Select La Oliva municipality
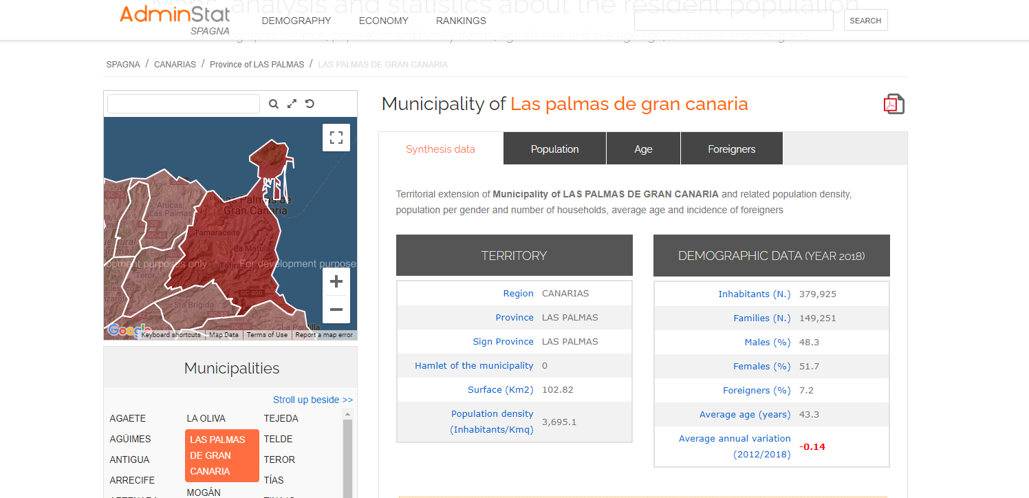This screenshot has width=1029, height=498. coord(206,418)
